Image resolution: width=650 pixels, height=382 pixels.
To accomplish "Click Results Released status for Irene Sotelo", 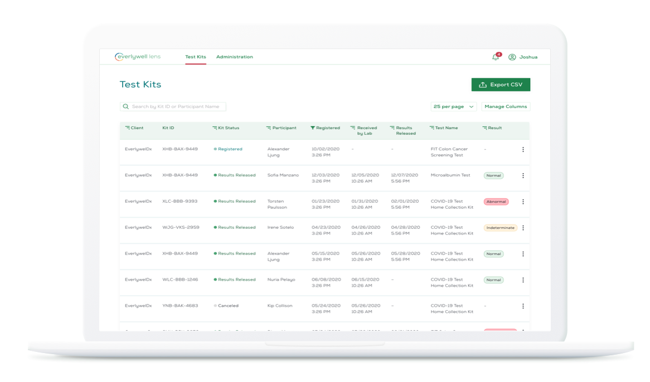I will click(235, 227).
